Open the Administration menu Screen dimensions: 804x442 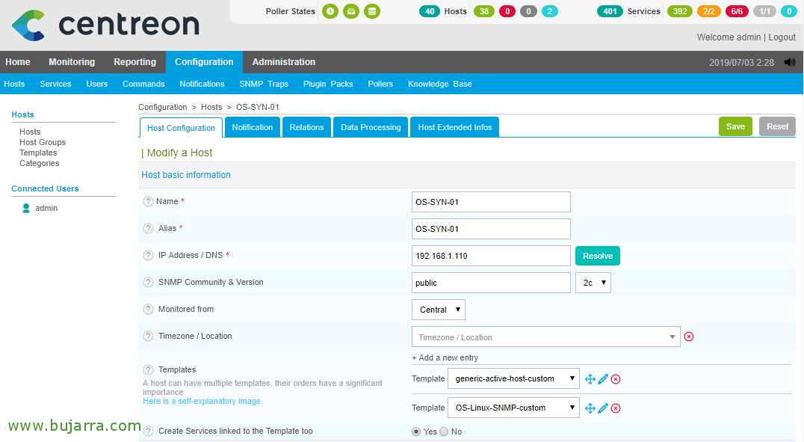tap(283, 62)
